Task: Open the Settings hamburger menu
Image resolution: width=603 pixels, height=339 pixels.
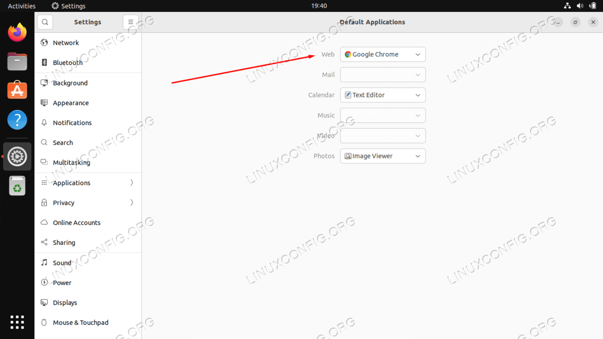Action: pos(130,22)
